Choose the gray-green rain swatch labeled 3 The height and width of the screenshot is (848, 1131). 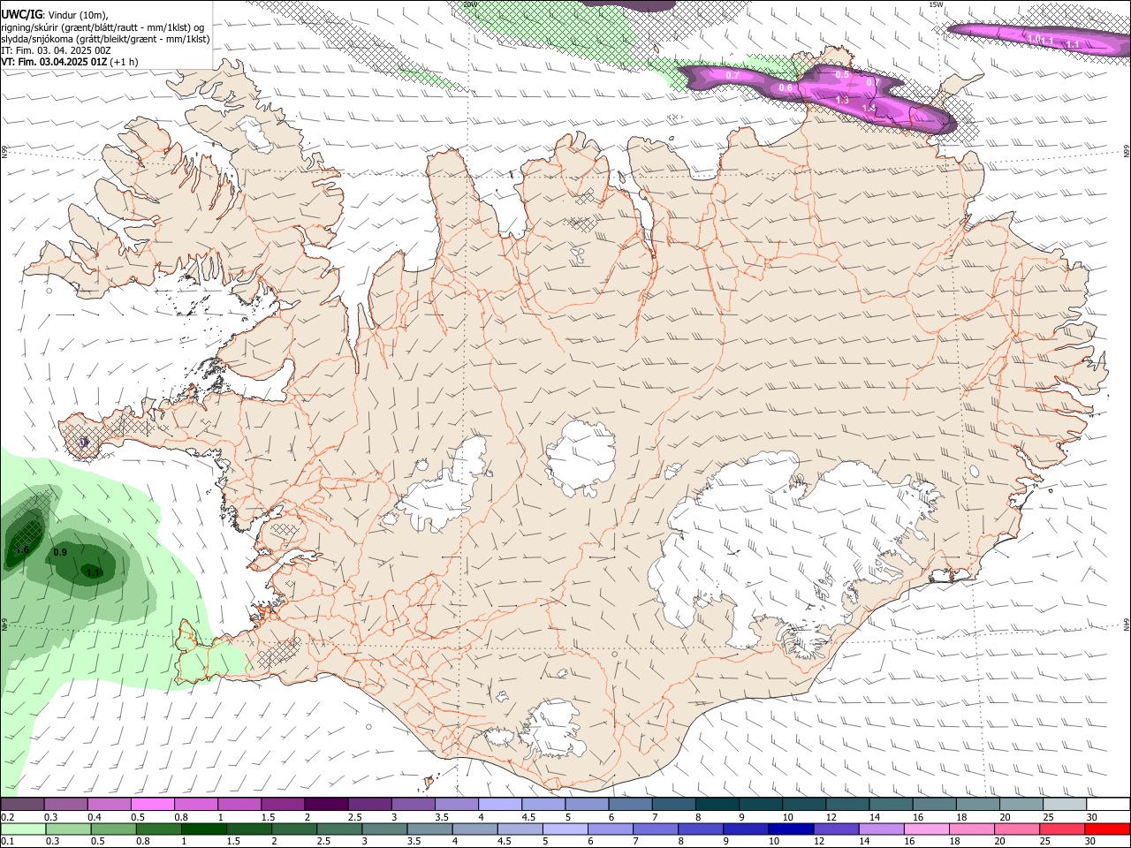384,829
